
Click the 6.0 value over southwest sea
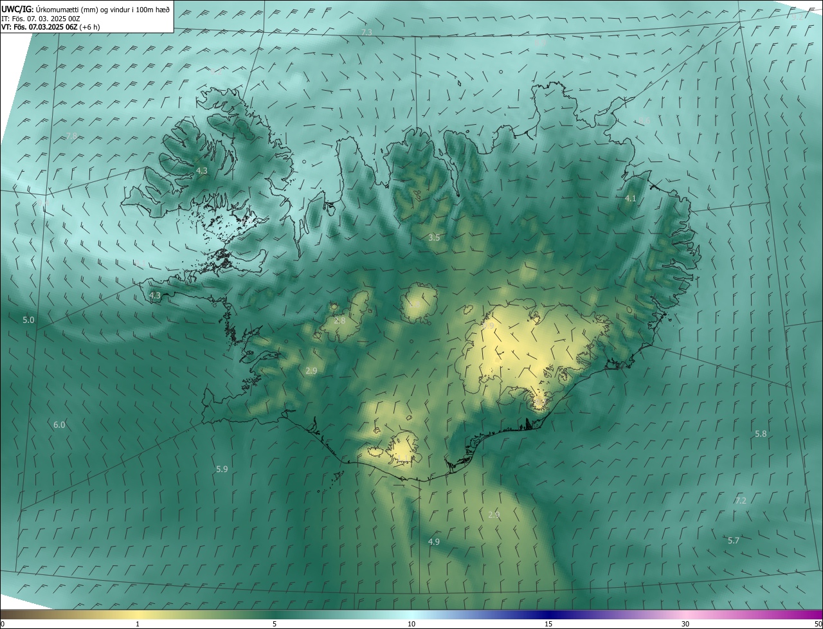click(59, 425)
